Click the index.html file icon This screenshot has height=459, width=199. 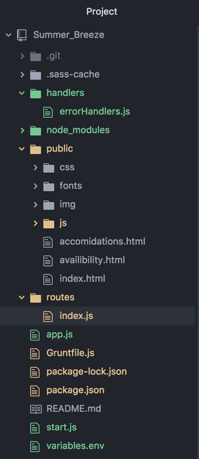tap(48, 279)
